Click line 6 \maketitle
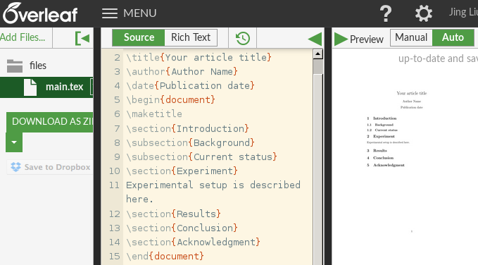This screenshot has width=478, height=265. tap(154, 114)
